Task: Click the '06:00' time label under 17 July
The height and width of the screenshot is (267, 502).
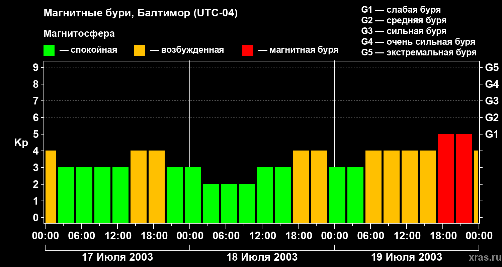Action: [81, 236]
